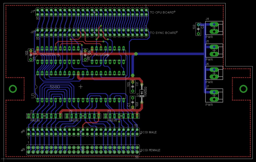Click the 5380 chip label

[x=55, y=87]
